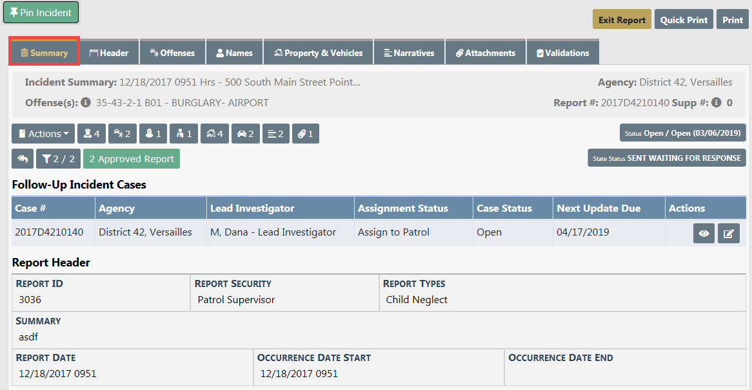Click the Quick Print button

pyautogui.click(x=684, y=20)
